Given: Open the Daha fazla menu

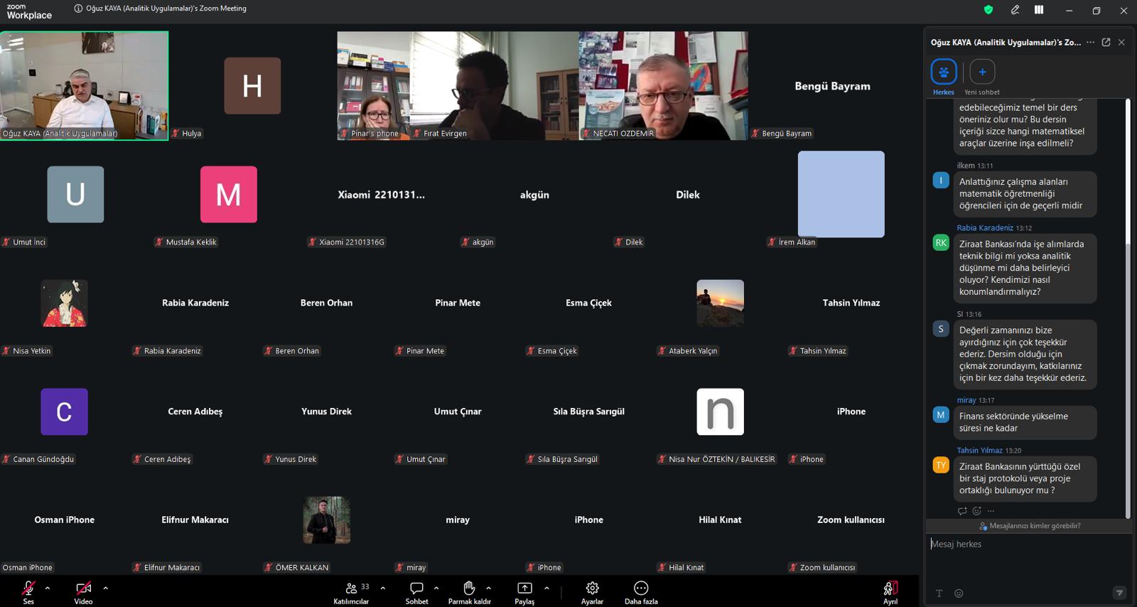Looking at the screenshot, I should [x=641, y=592].
